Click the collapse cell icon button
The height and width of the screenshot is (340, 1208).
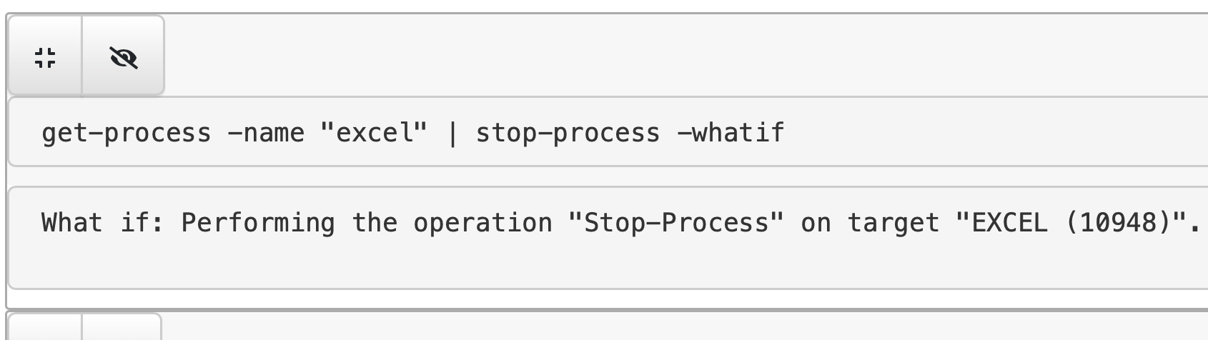tap(45, 57)
